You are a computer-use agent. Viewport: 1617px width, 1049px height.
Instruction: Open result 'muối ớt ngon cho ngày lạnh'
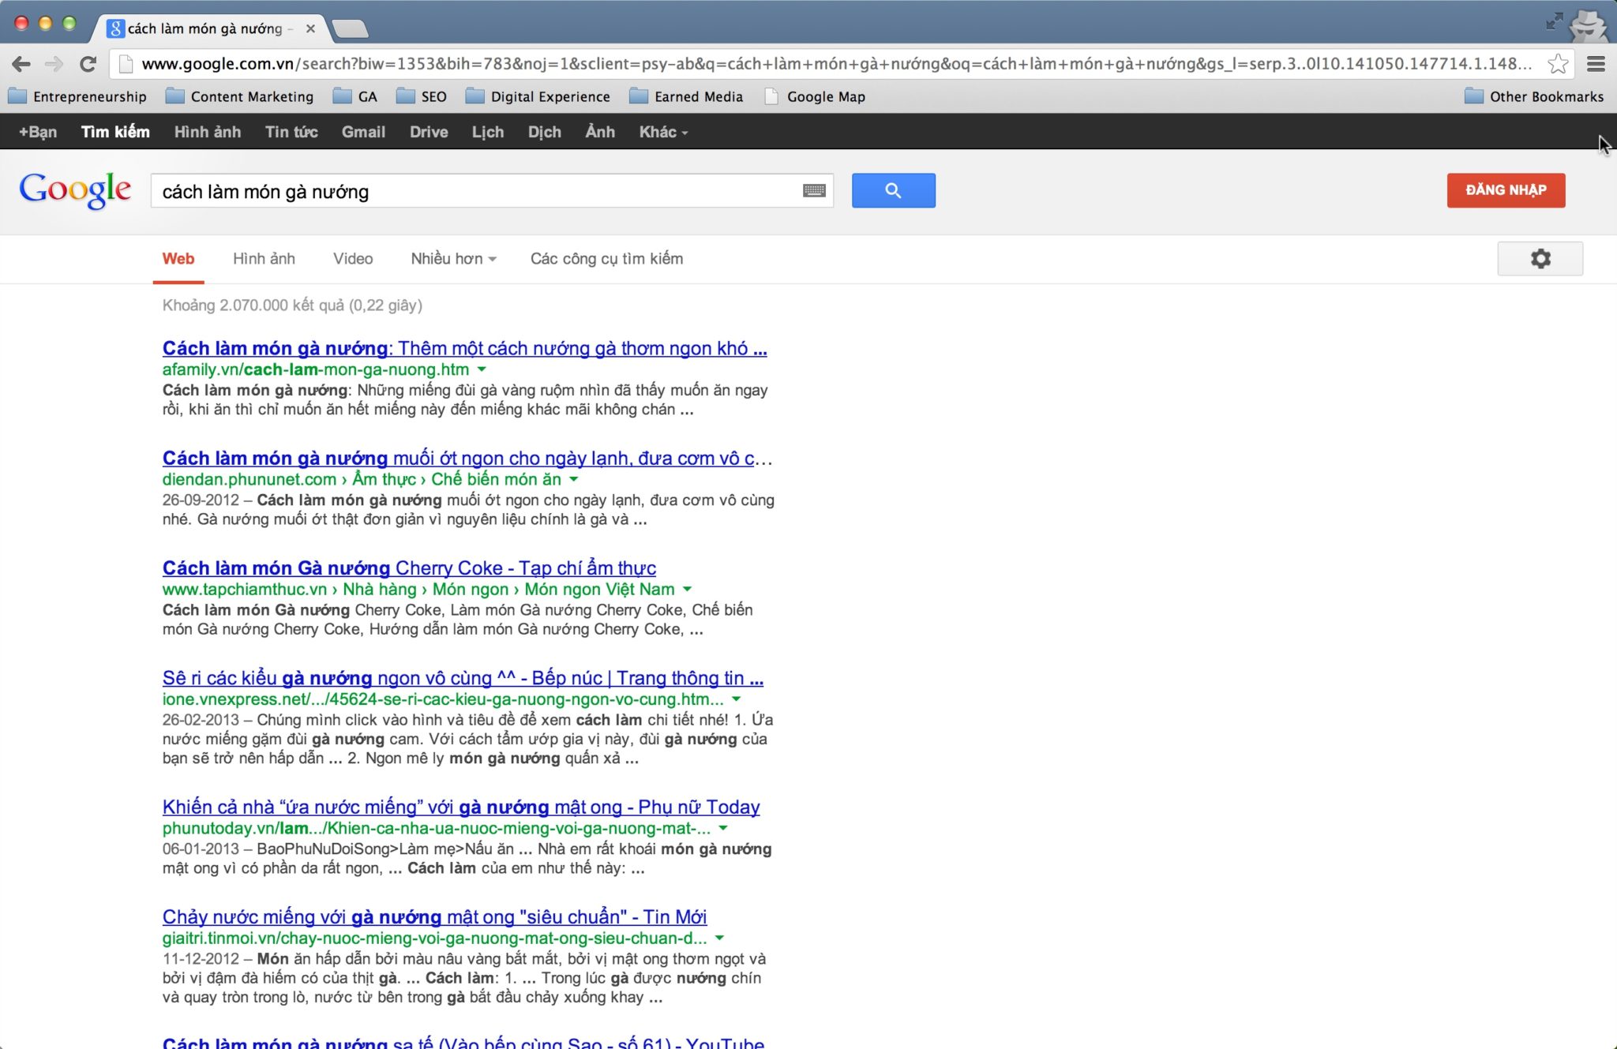[467, 458]
